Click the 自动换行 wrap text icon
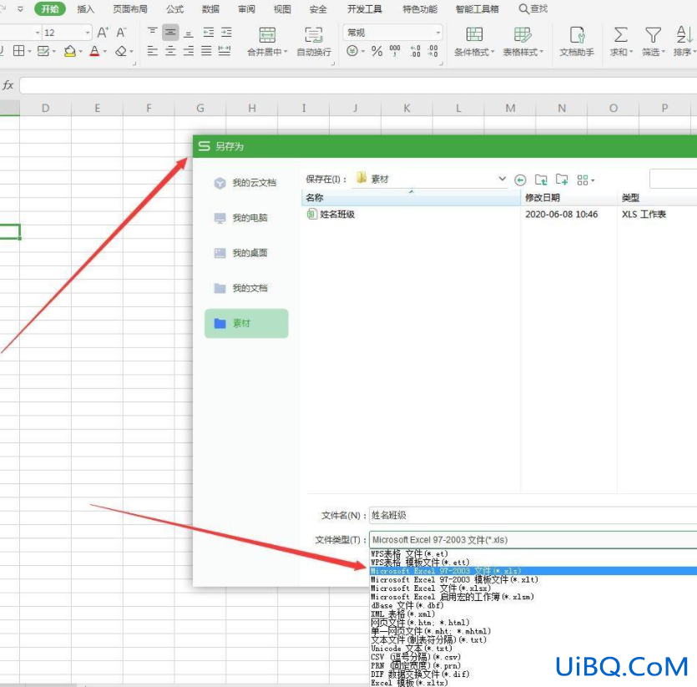 coord(313,35)
